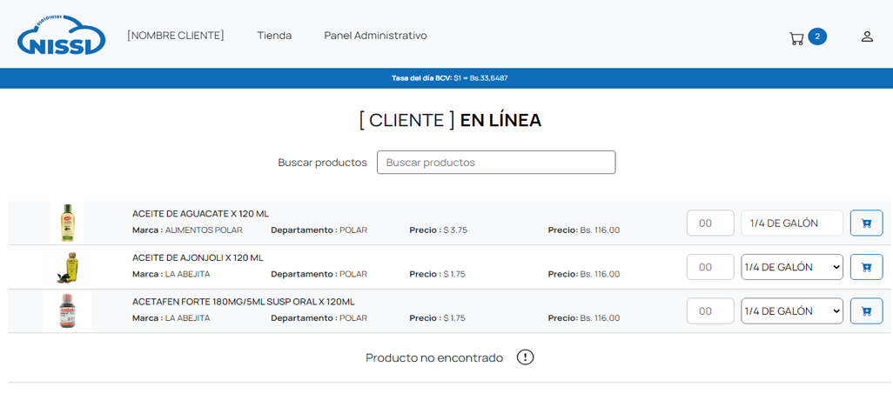Image resolution: width=893 pixels, height=407 pixels.
Task: Click quantity field for Acetafen Forte
Action: pos(710,311)
